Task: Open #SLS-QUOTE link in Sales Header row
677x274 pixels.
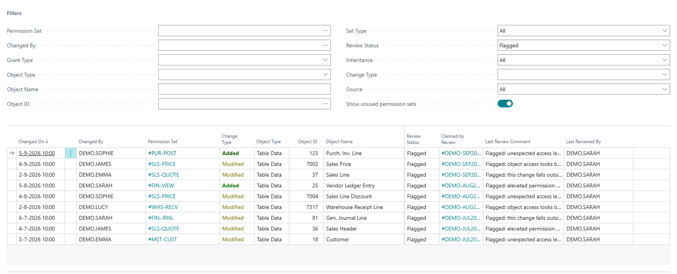Action: [163, 229]
